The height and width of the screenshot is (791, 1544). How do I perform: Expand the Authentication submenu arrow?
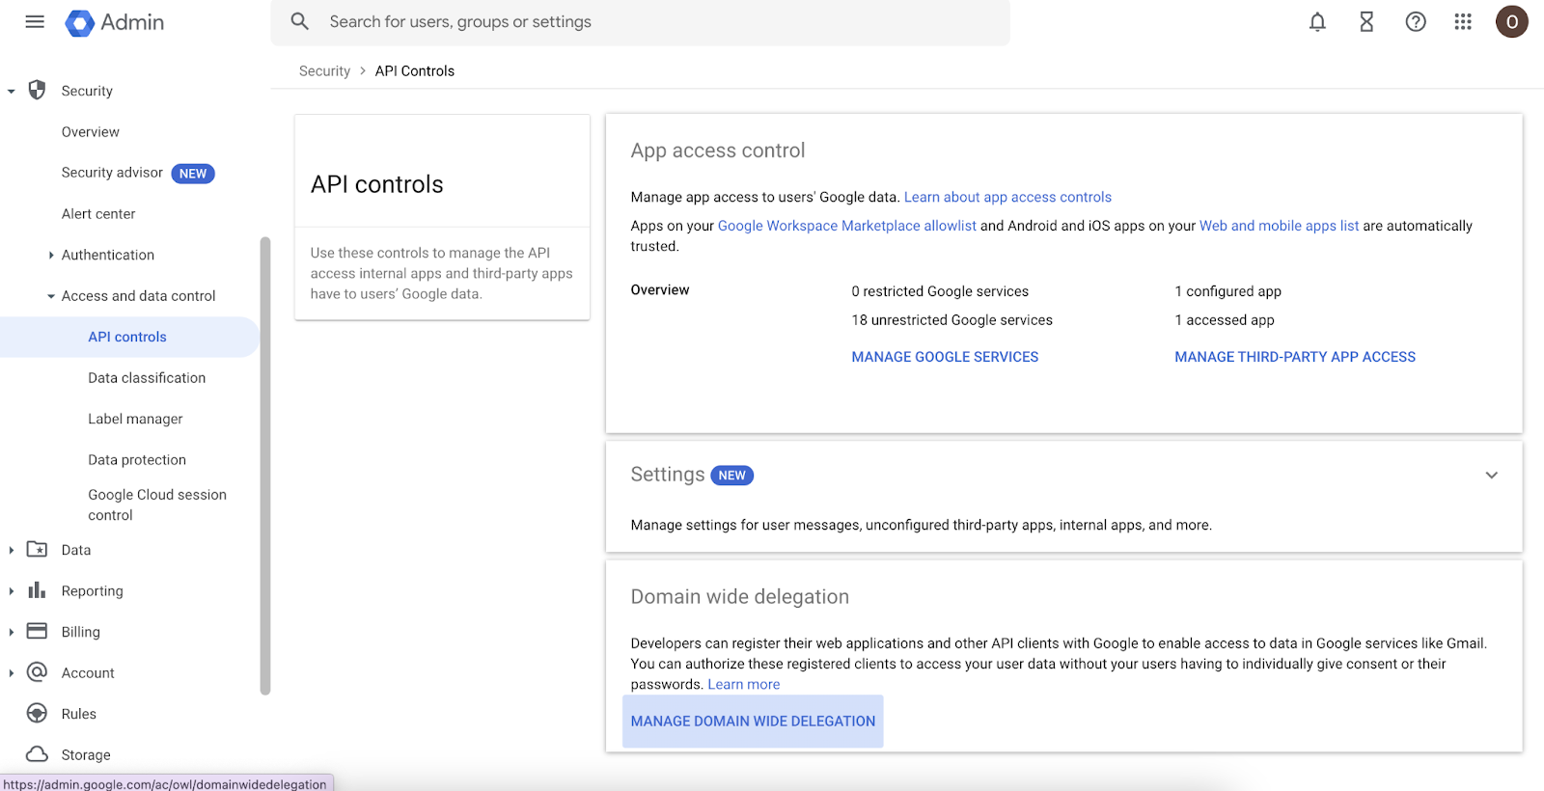pos(51,255)
